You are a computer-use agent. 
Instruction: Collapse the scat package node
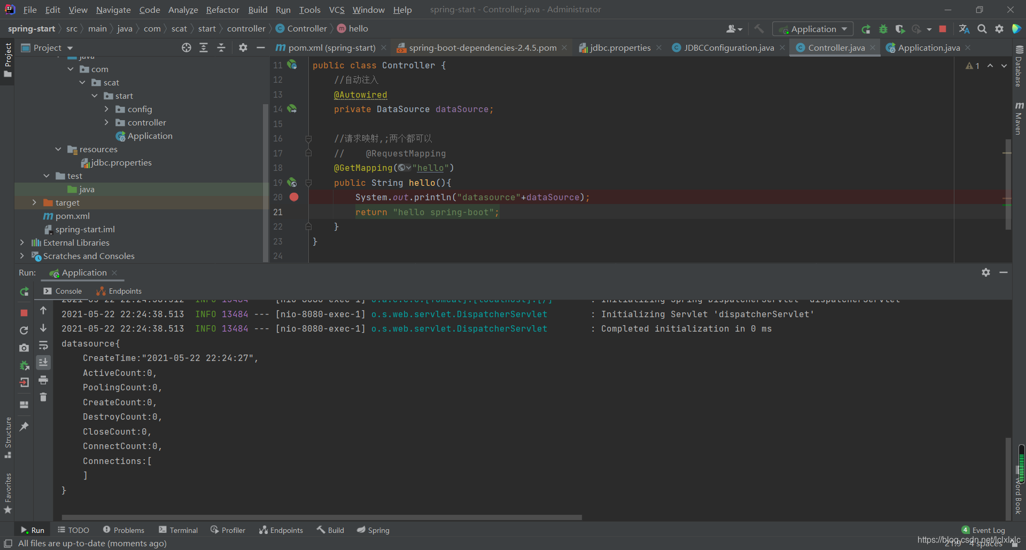click(x=82, y=82)
